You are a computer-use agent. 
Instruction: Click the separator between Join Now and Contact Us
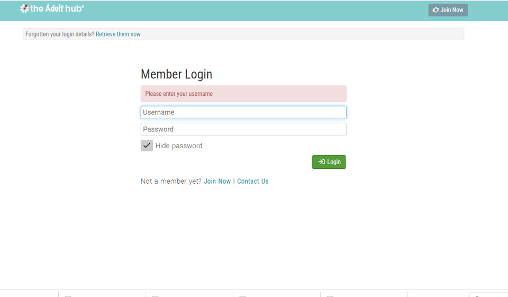[234, 181]
